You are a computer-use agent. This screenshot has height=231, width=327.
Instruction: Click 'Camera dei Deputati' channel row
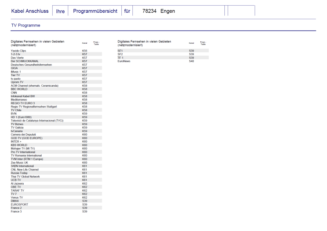[56, 135]
